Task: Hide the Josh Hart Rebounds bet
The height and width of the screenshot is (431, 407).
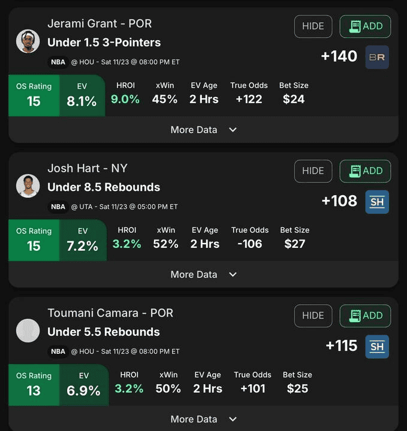Action: pyautogui.click(x=313, y=171)
